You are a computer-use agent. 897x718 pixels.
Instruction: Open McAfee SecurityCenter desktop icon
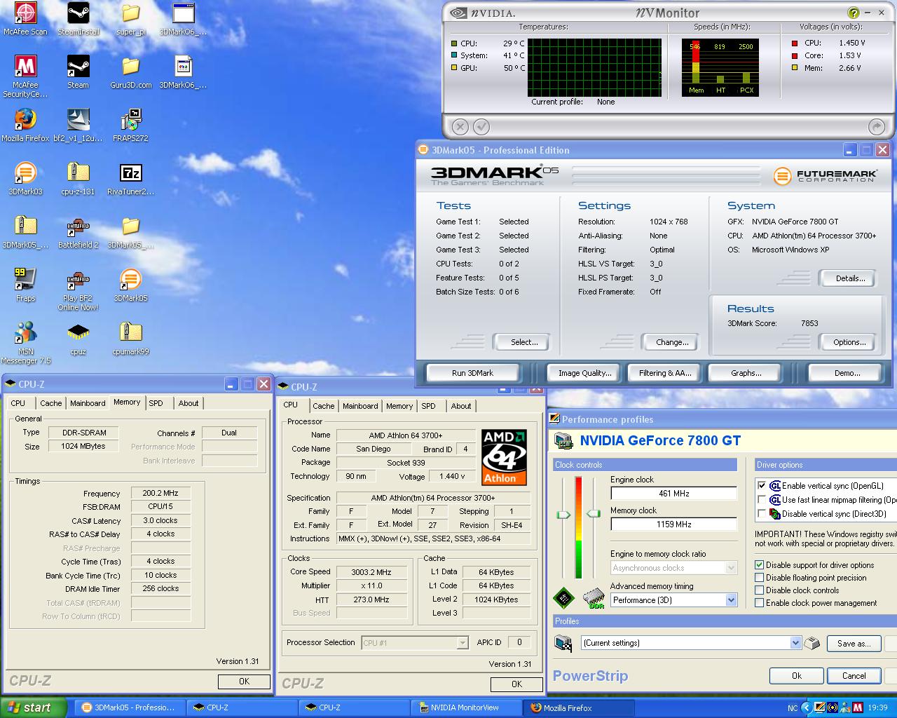pos(25,76)
